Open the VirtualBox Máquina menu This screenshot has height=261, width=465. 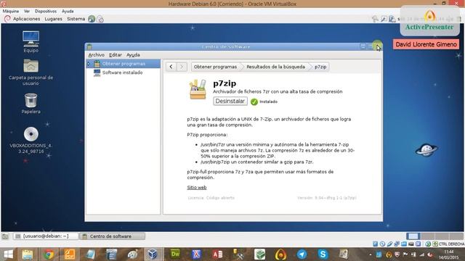coord(11,11)
